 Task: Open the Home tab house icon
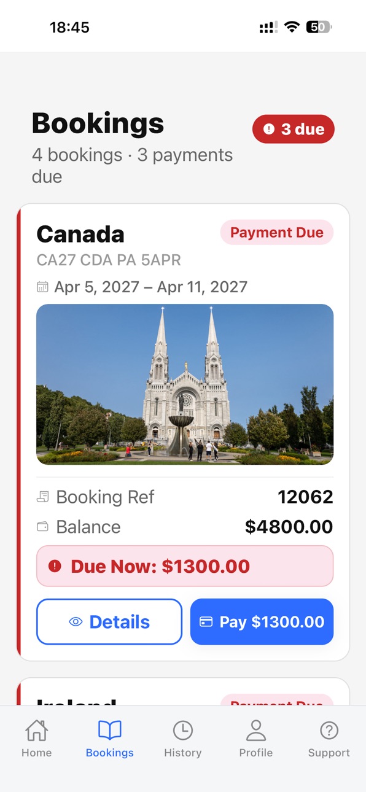36,731
